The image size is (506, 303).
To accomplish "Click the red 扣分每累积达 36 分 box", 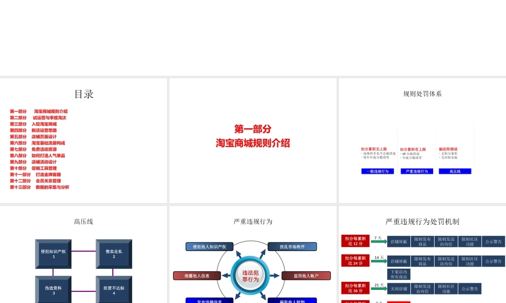I will point(355,288).
